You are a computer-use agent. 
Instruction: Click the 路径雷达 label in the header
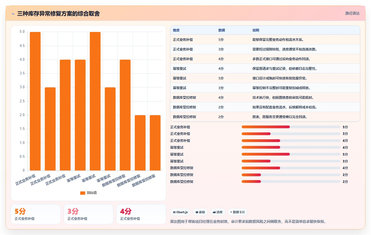click(x=353, y=13)
